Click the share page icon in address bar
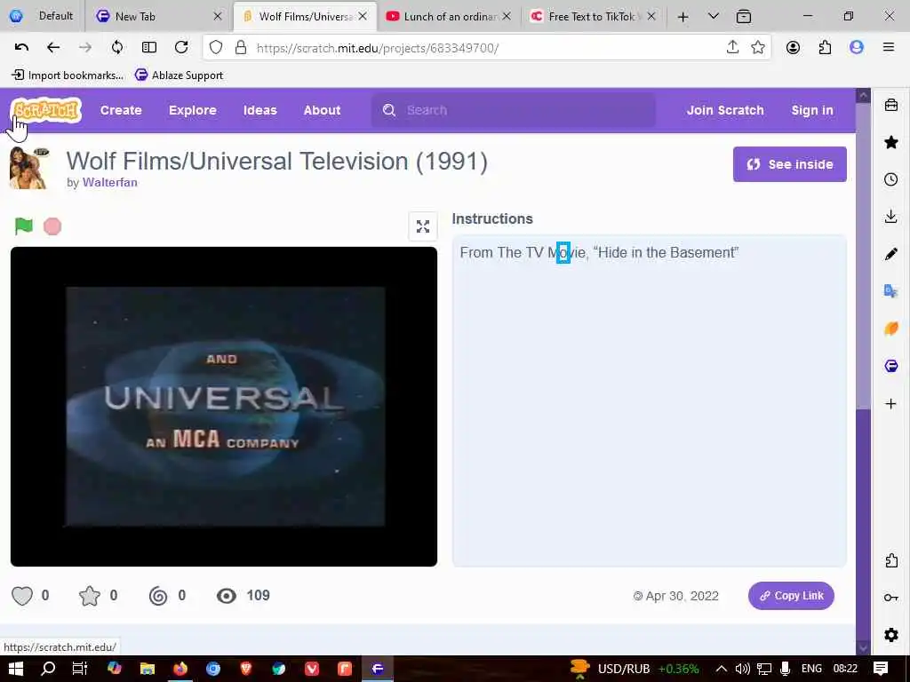 732,48
